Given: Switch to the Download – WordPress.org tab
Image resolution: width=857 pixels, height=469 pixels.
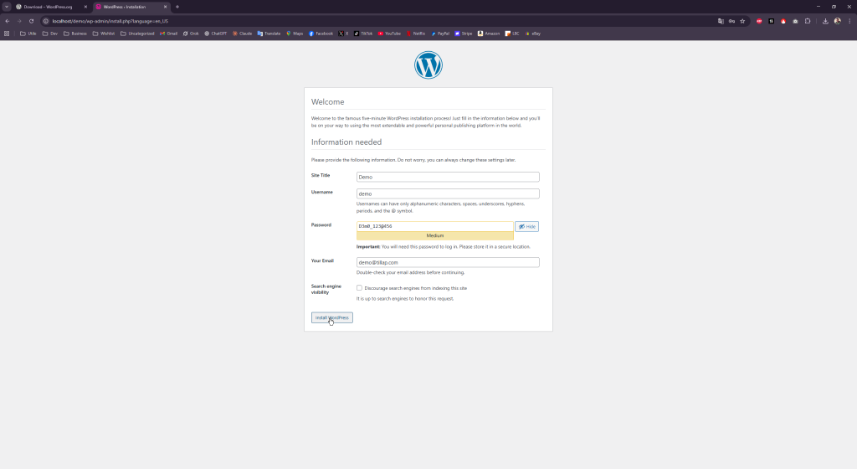Looking at the screenshot, I should coord(49,7).
